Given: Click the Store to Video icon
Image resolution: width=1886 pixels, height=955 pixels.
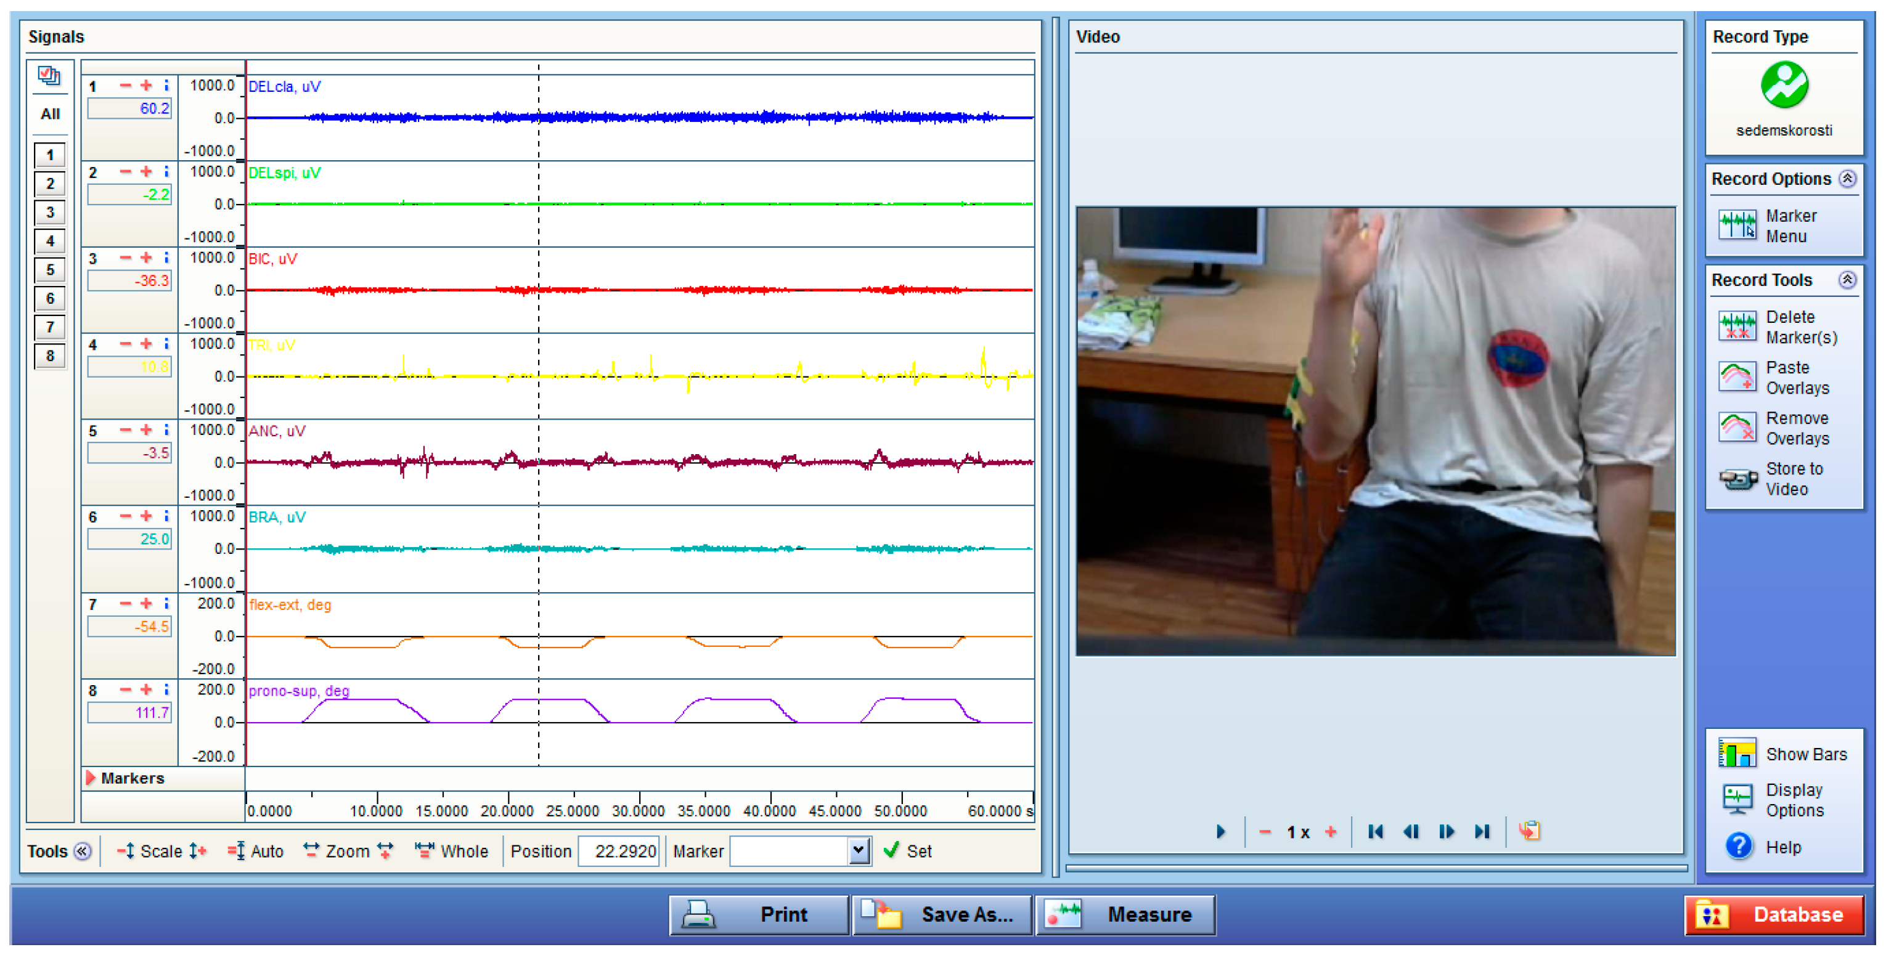Looking at the screenshot, I should click(1737, 479).
